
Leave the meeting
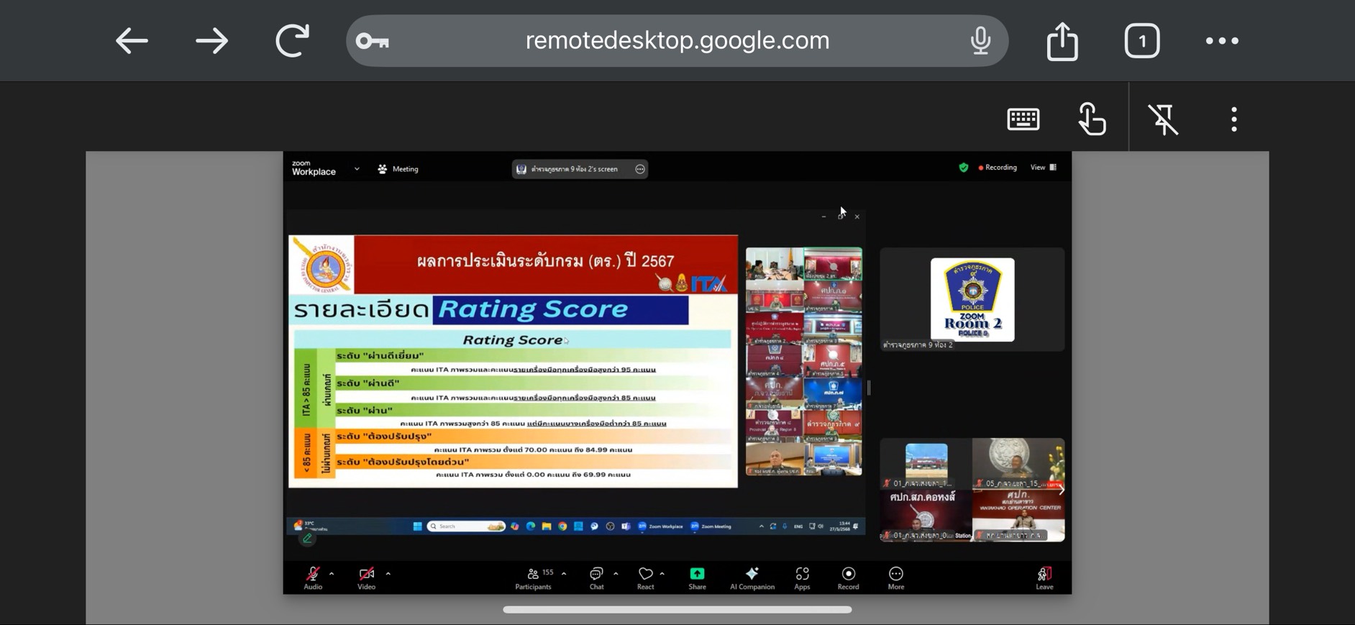(x=1044, y=577)
